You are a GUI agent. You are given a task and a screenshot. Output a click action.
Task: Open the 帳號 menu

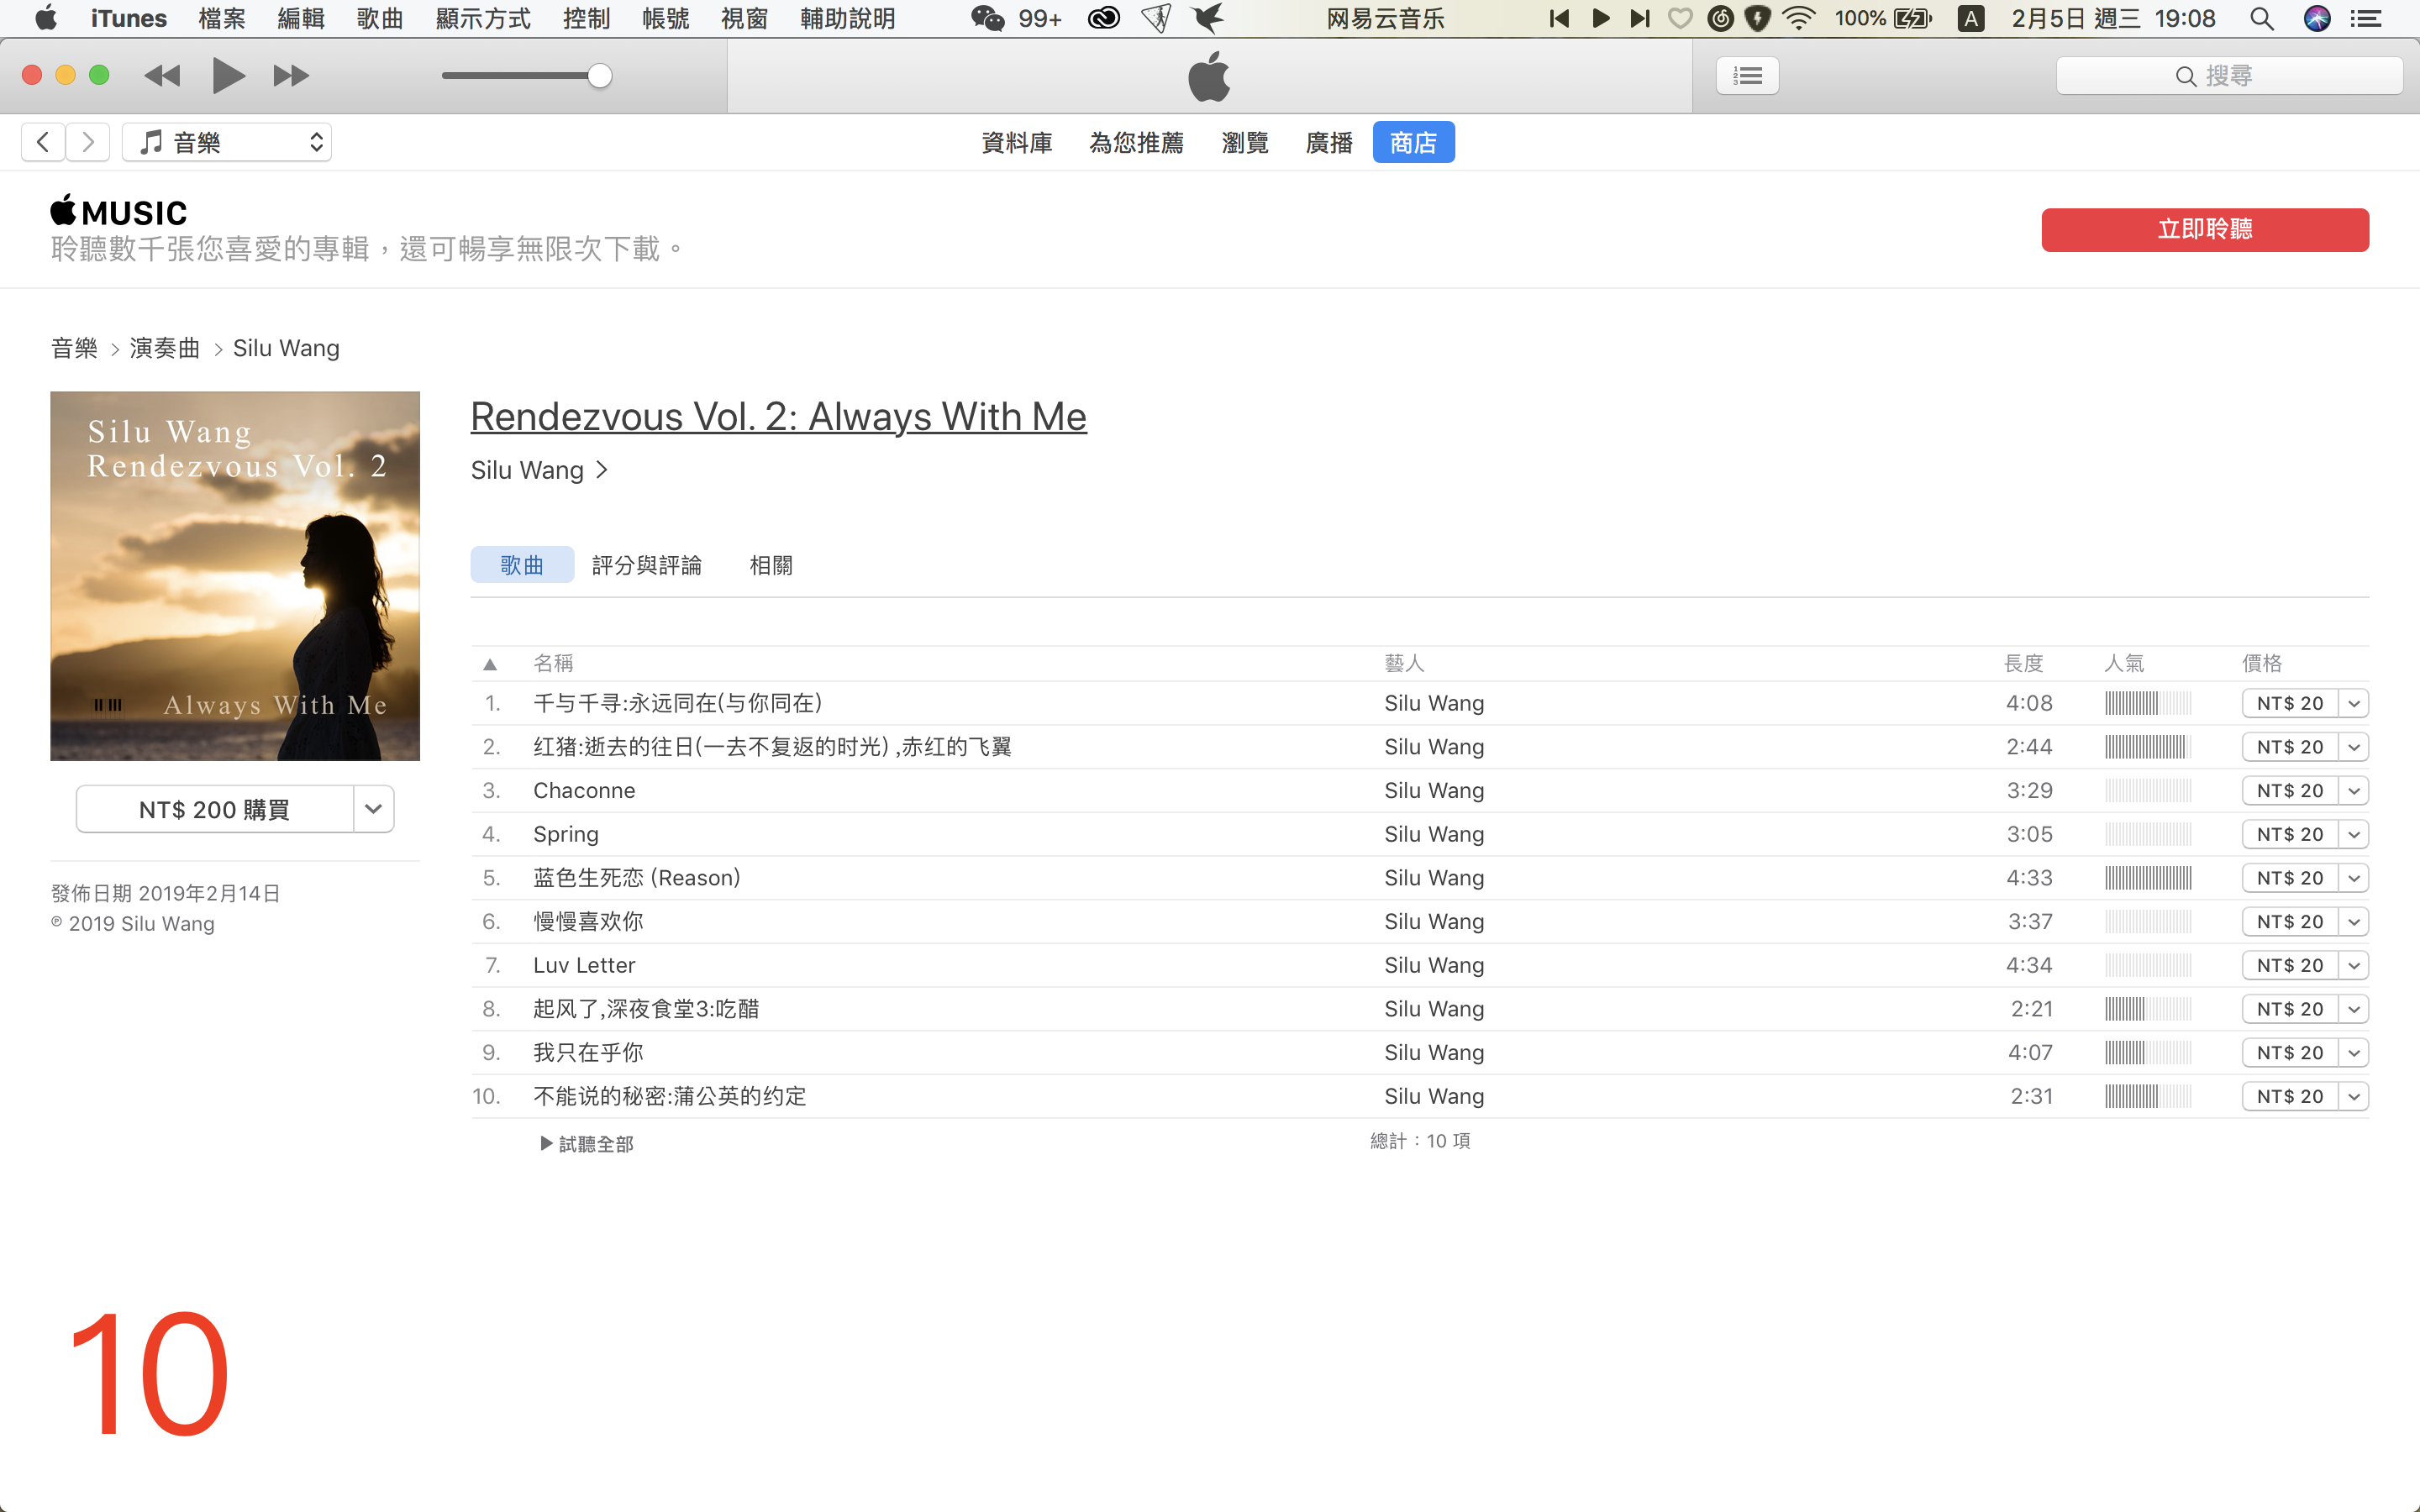665,18
